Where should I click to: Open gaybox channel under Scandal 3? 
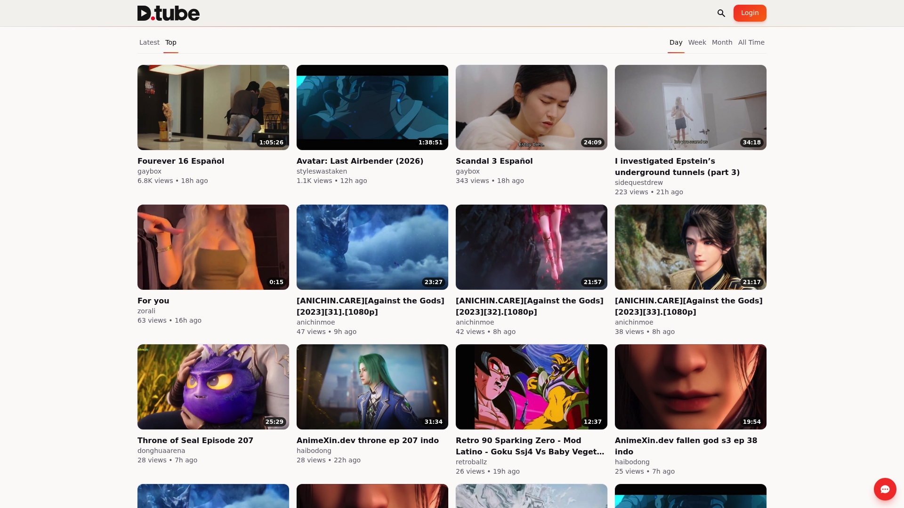468,172
